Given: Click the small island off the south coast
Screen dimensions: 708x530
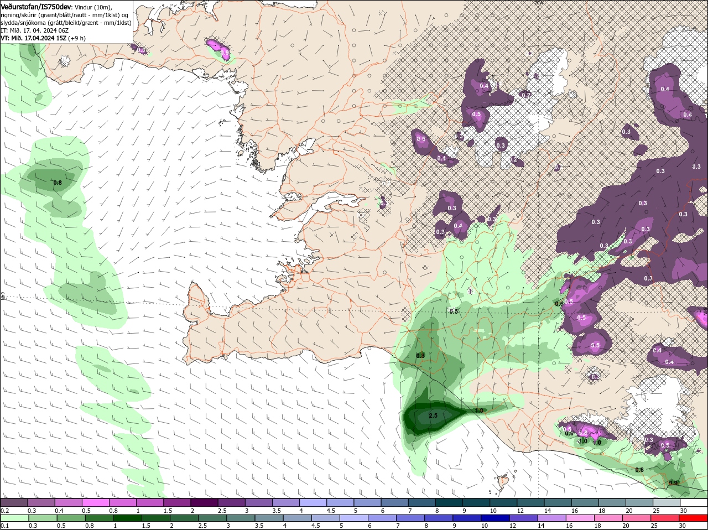Looking at the screenshot, I should click(x=503, y=480).
